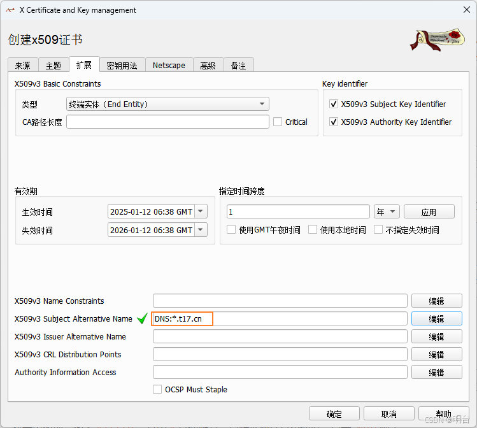Click the Key identifier label

345,84
